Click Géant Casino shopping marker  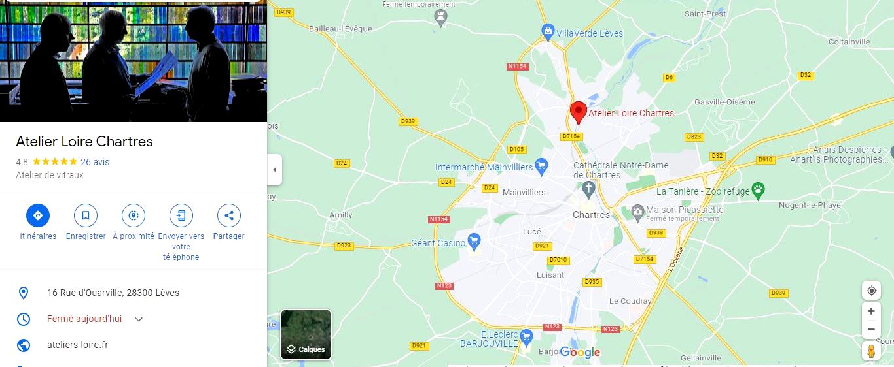[x=475, y=242]
